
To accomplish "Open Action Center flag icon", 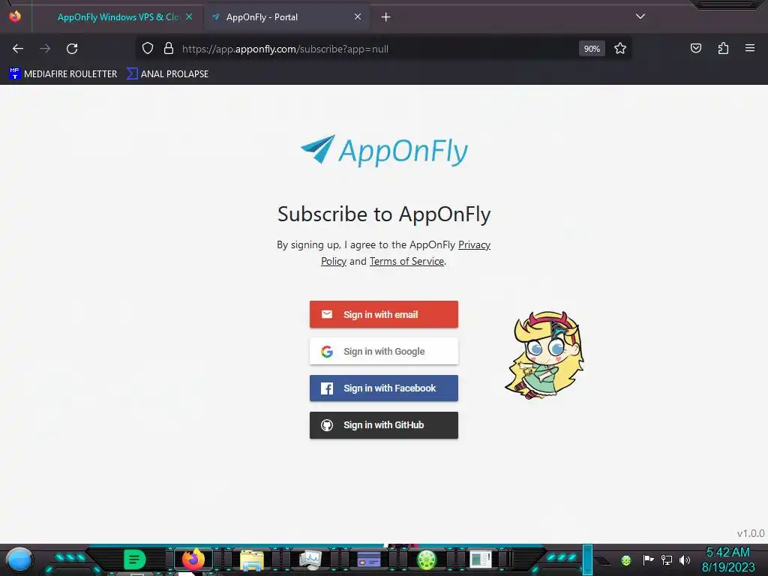I will [648, 559].
